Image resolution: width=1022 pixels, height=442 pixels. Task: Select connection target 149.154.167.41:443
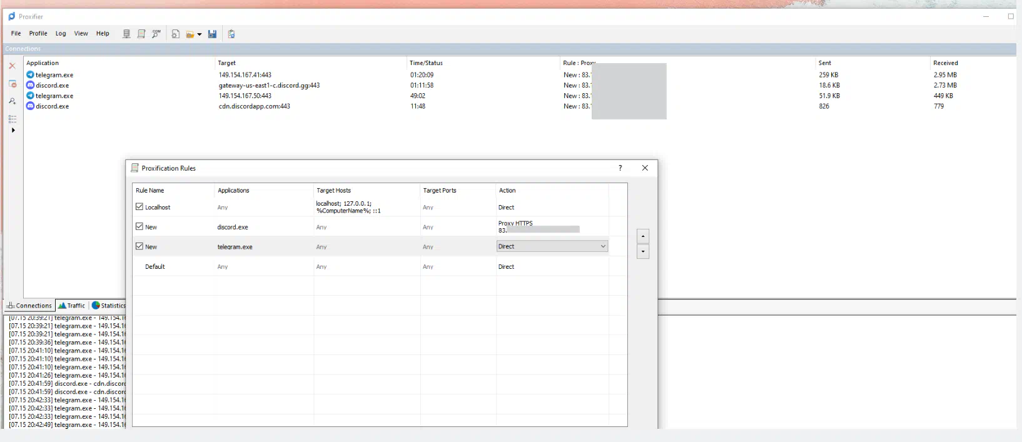pyautogui.click(x=245, y=74)
